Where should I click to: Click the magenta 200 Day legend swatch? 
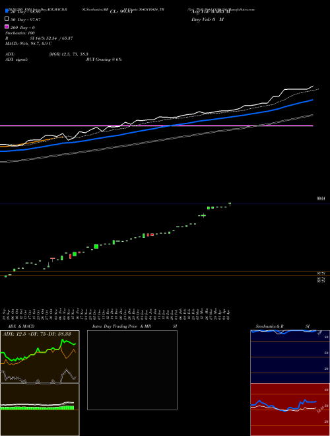click(x=7, y=26)
